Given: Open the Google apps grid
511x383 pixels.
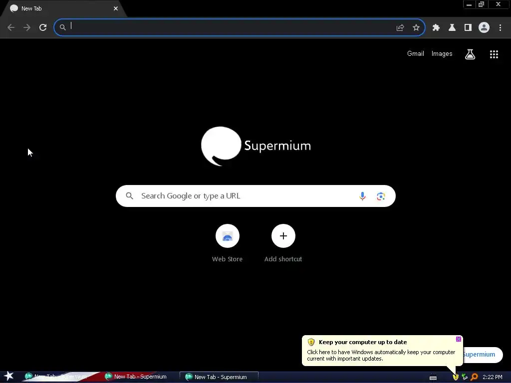Looking at the screenshot, I should pos(494,54).
